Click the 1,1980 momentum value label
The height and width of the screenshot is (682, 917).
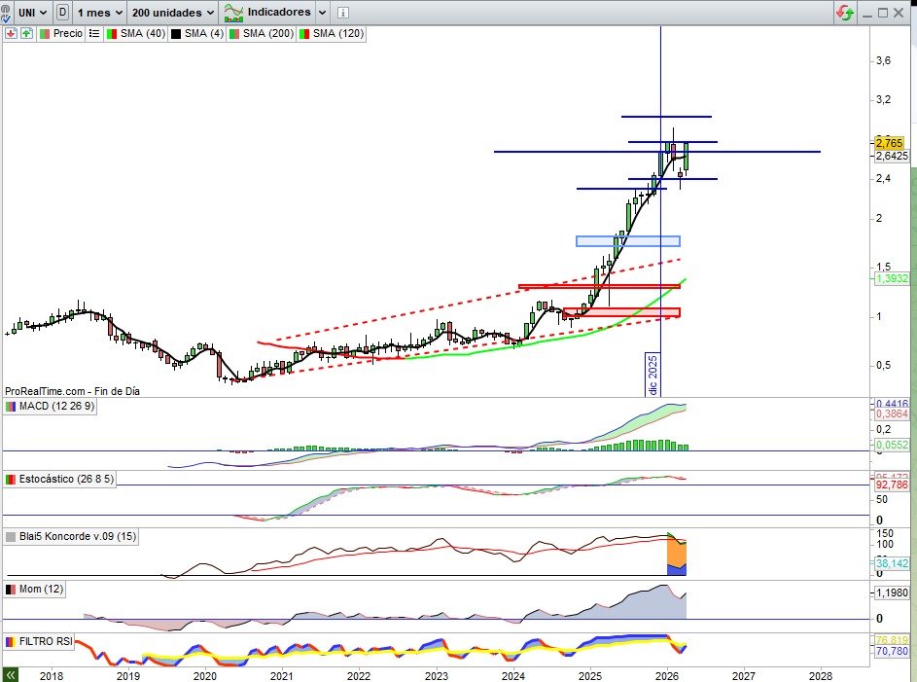tap(892, 593)
